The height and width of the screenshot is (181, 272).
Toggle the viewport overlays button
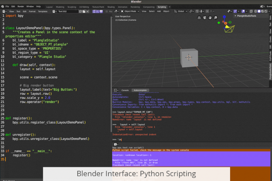point(243,11)
